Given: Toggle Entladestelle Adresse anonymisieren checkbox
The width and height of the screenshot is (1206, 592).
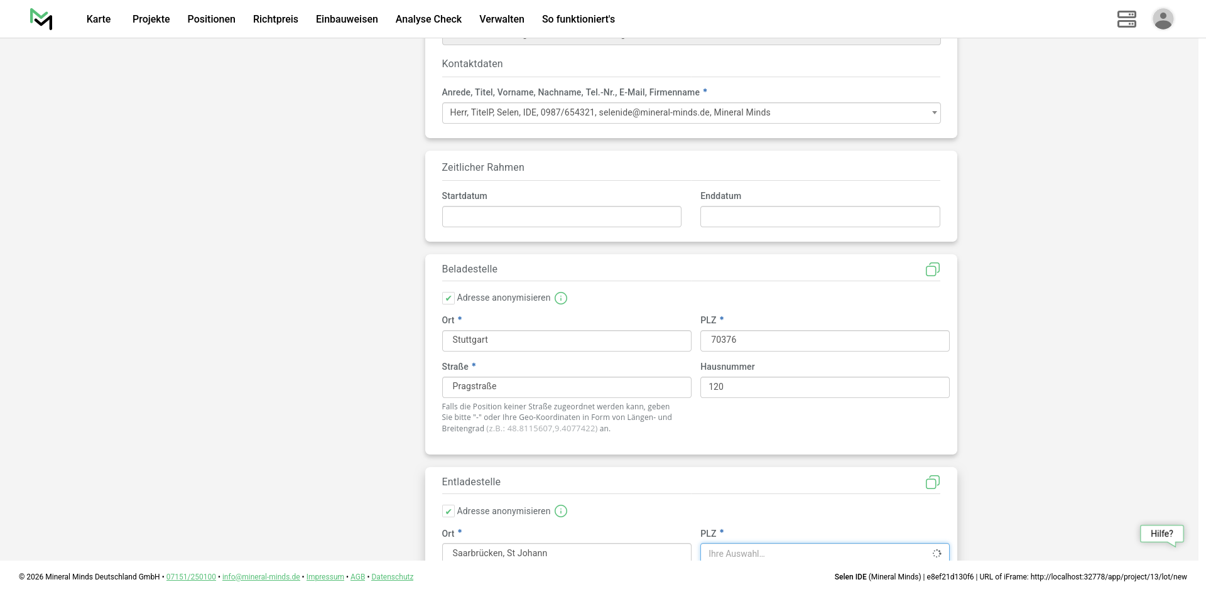Looking at the screenshot, I should (448, 511).
